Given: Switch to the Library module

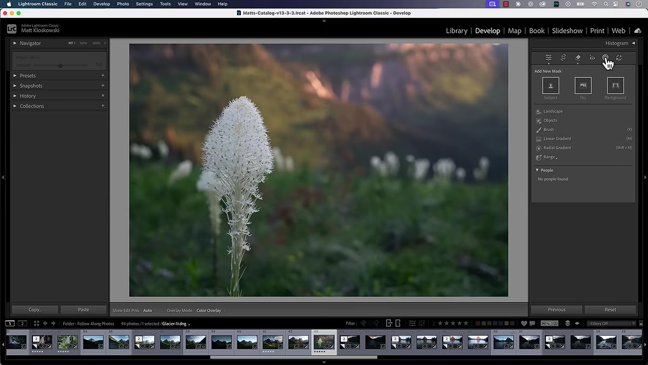Looking at the screenshot, I should pyautogui.click(x=457, y=31).
